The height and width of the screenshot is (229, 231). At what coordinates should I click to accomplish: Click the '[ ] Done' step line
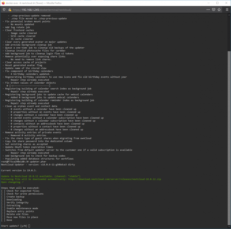pyautogui.click(x=7, y=220)
